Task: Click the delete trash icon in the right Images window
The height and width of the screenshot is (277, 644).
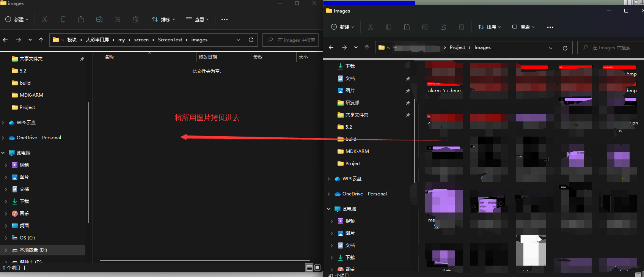Action: click(x=462, y=27)
